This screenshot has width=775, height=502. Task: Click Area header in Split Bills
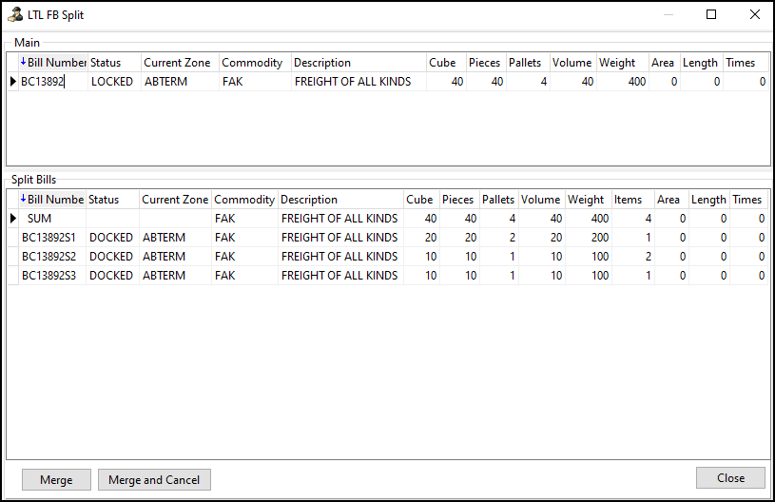coord(671,200)
